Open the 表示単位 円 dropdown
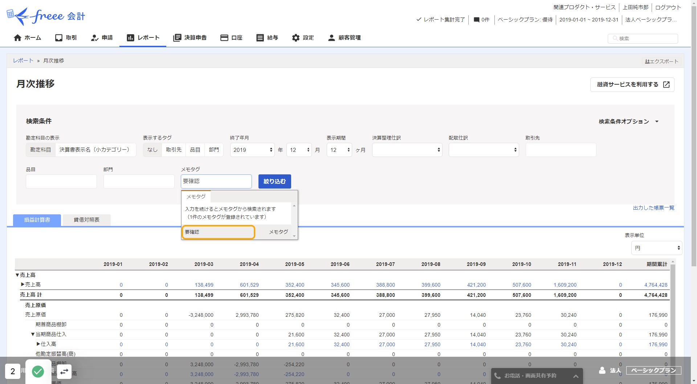Viewport: 697px width, 384px height. 657,248
